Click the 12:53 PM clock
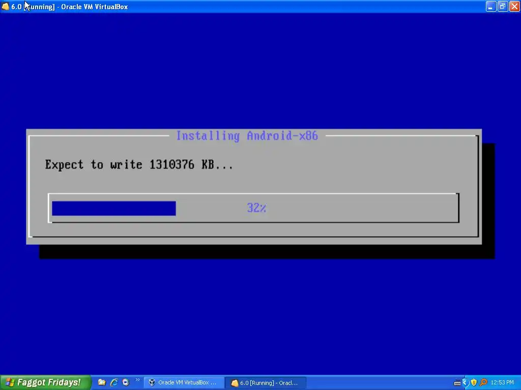The height and width of the screenshot is (390, 521). (x=502, y=383)
